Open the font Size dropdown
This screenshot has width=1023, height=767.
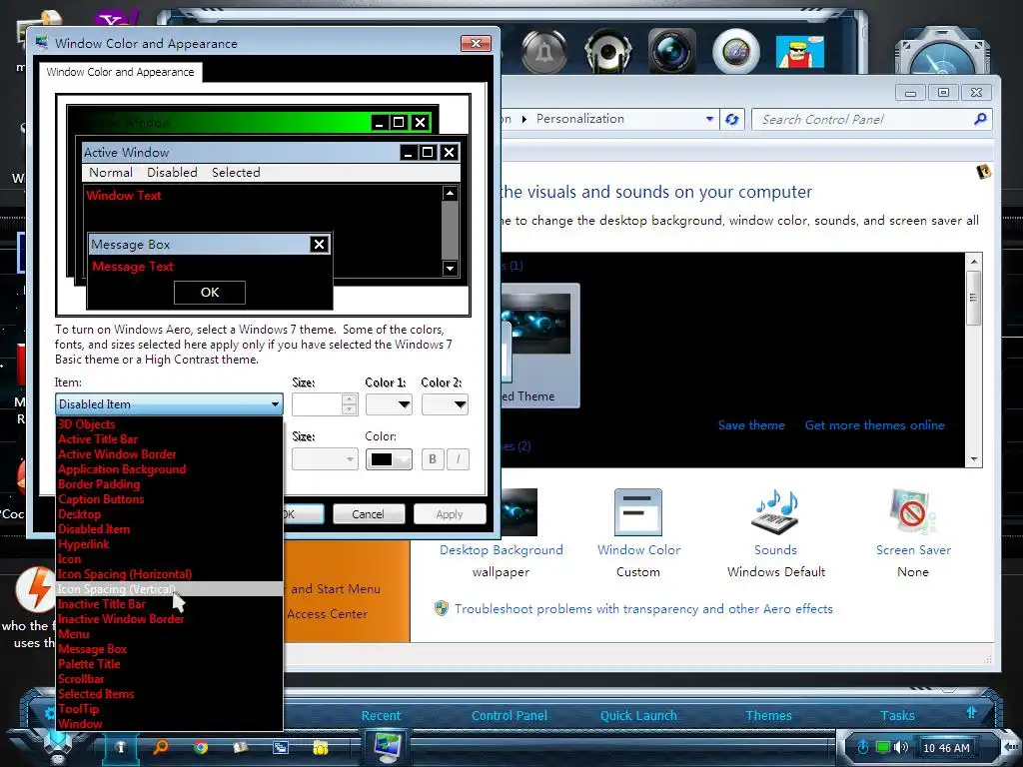pyautogui.click(x=325, y=459)
